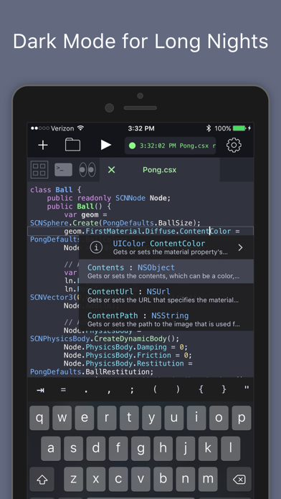Choose Contents : NSObject completion

166,271
